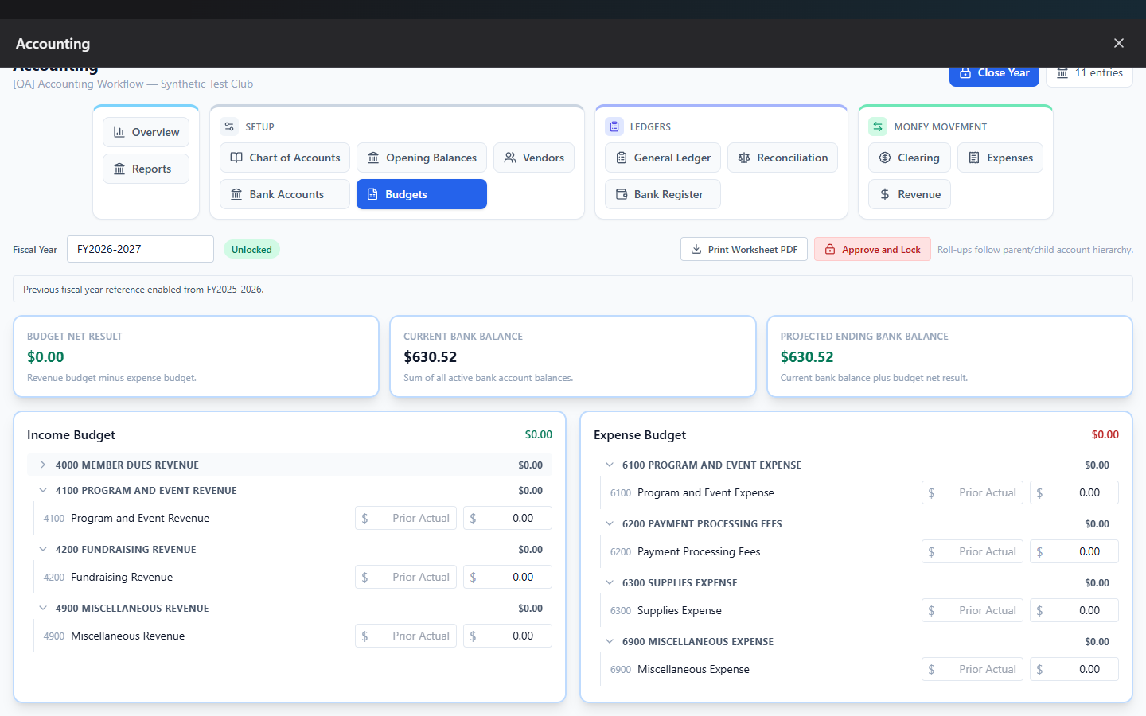Click the Clearing coin icon

tap(885, 158)
